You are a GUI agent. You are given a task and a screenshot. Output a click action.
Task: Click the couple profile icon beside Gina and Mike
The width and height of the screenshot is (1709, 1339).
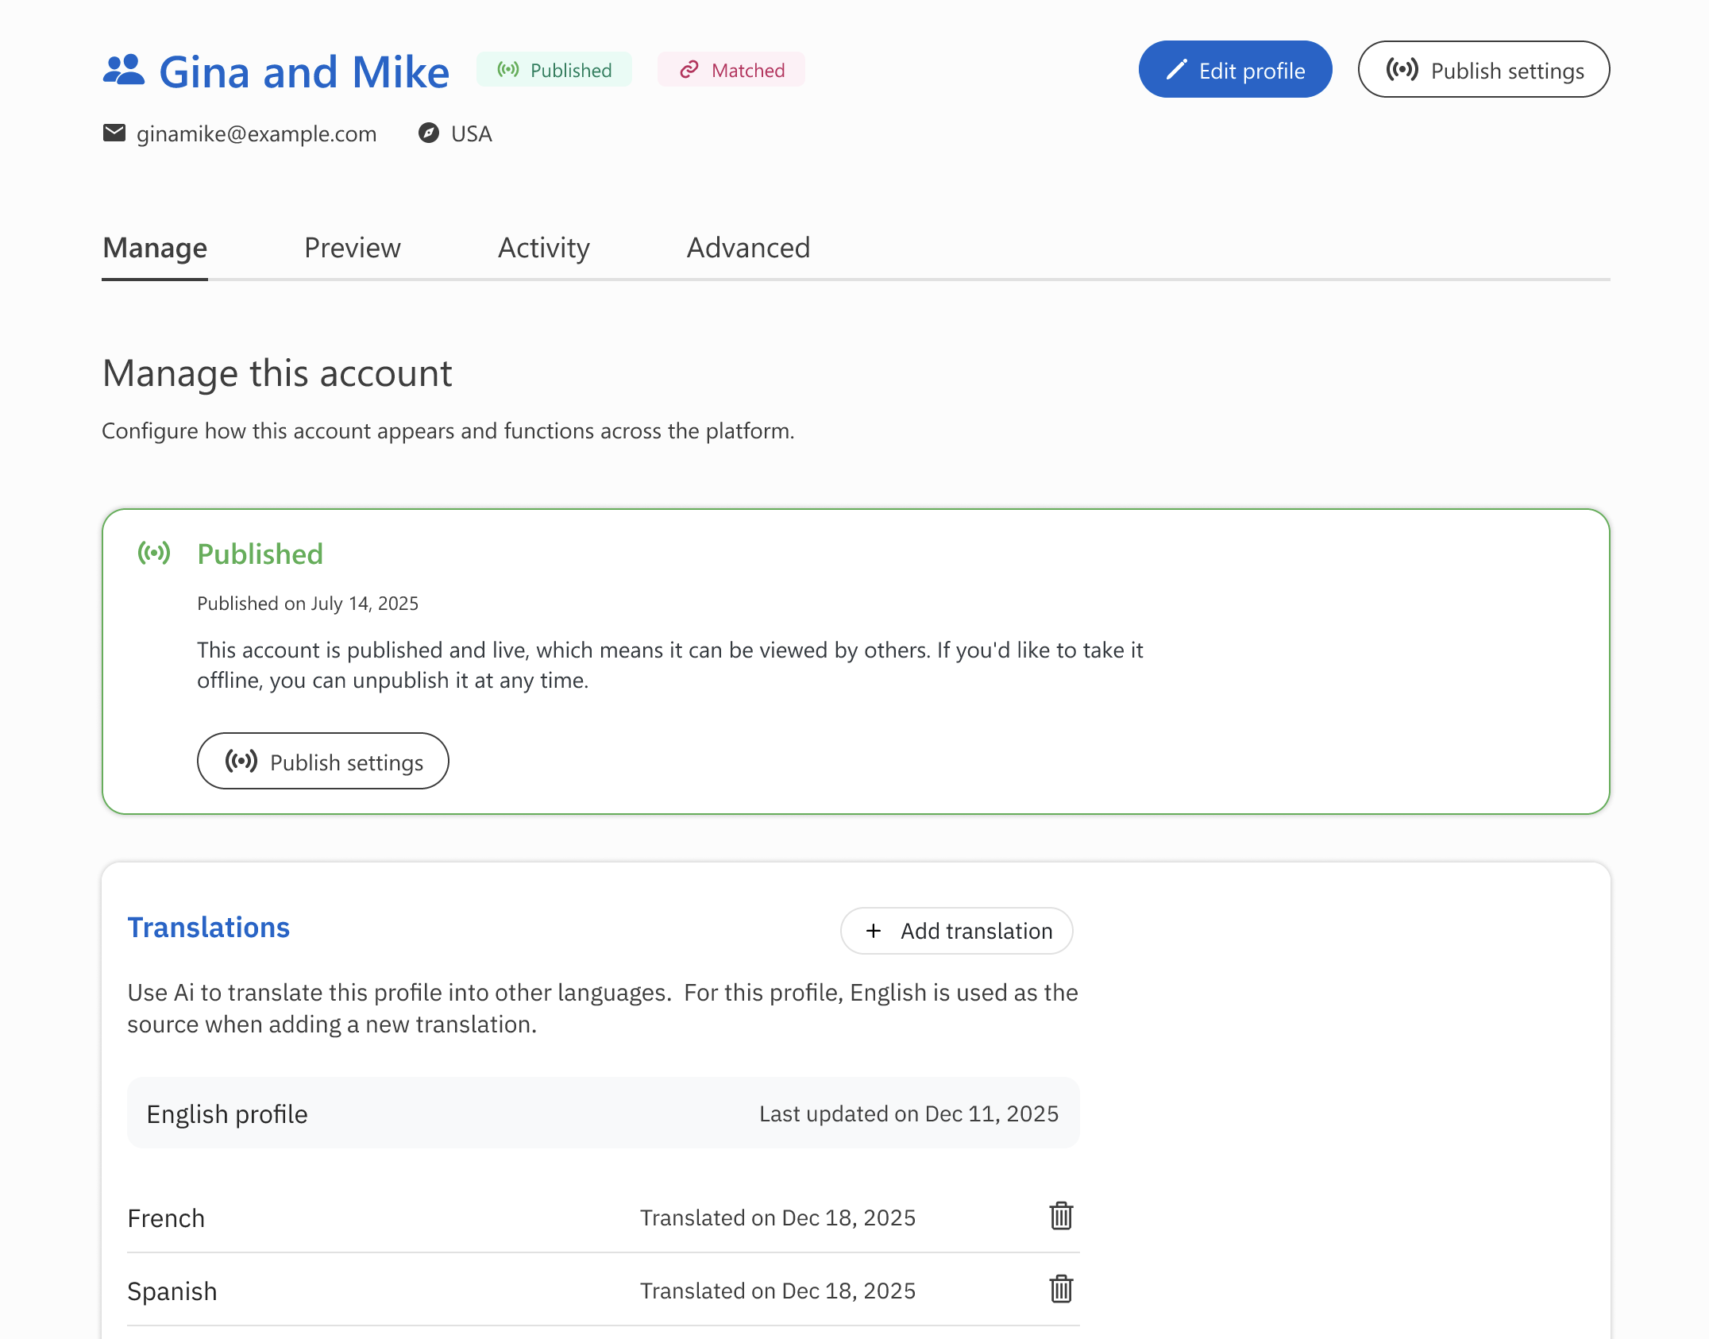[123, 70]
